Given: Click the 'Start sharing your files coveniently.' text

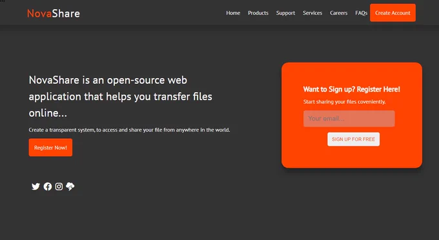Looking at the screenshot, I should click(344, 102).
